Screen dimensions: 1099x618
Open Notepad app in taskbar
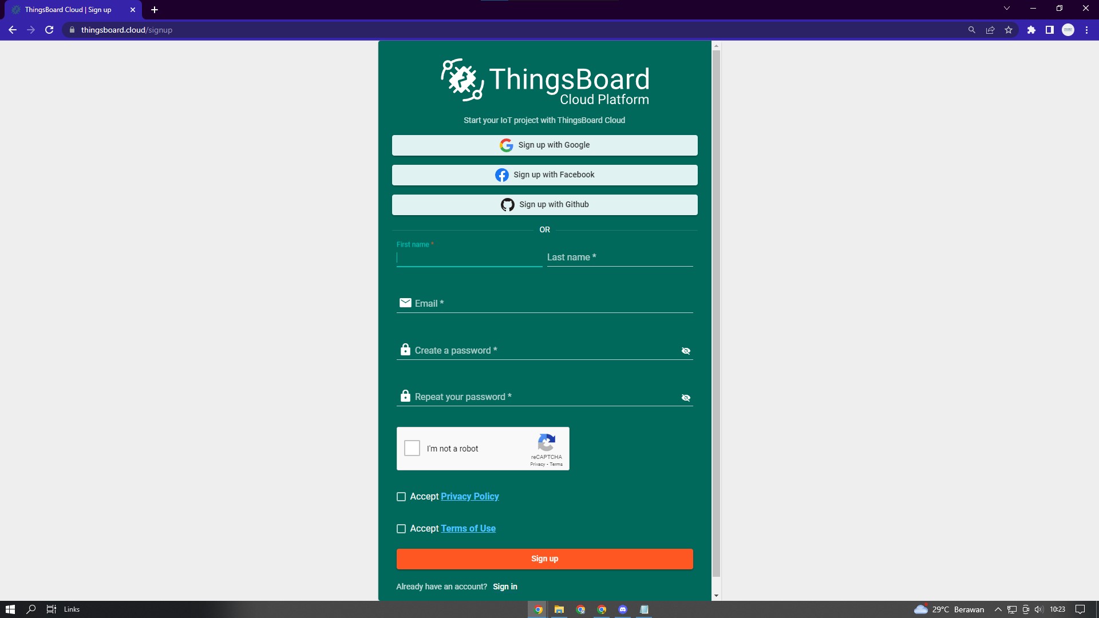pyautogui.click(x=644, y=609)
